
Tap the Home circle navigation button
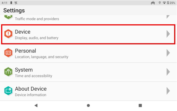(88, 105)
